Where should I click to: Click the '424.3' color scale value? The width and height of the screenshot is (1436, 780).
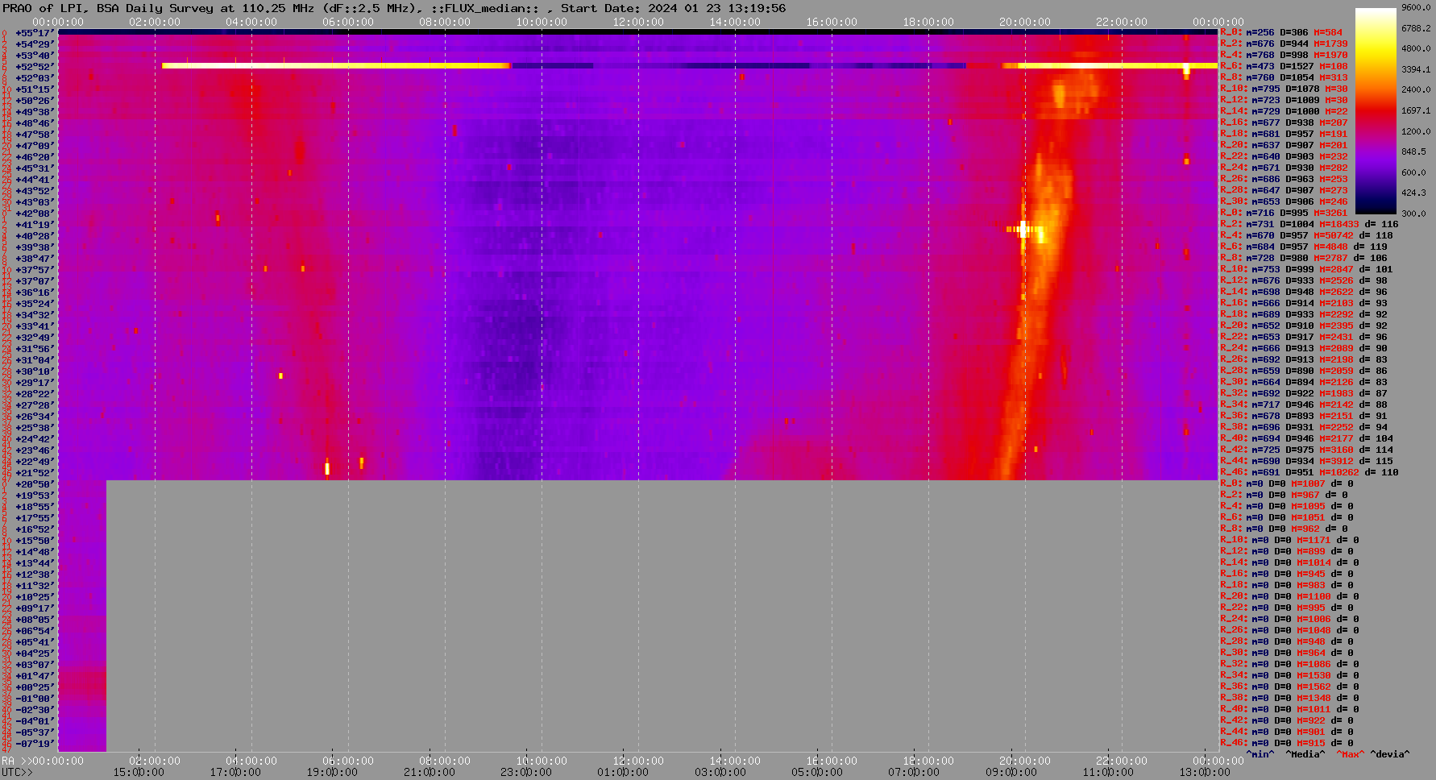[1413, 193]
